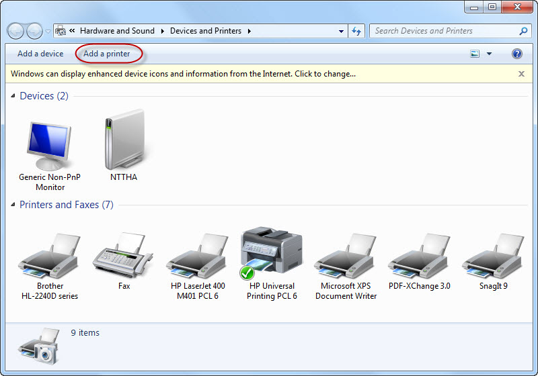Click the Fax label
The image size is (538, 376).
[124, 286]
